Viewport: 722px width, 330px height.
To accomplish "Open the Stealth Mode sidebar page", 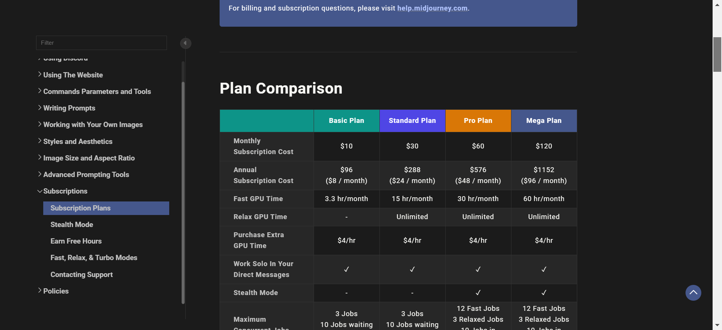I will tap(72, 225).
